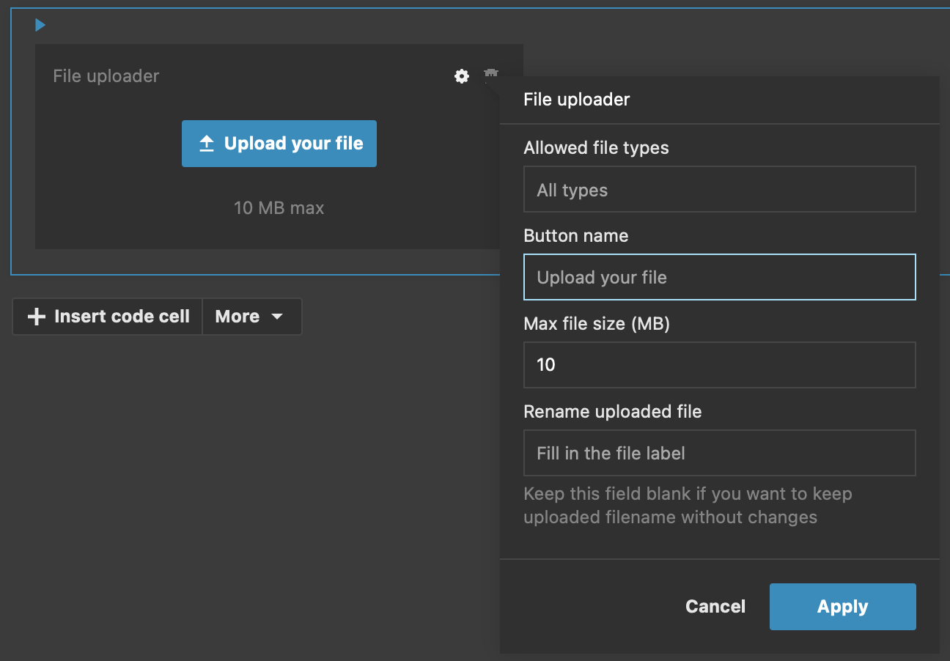Cancel the File uploader configuration

click(715, 606)
